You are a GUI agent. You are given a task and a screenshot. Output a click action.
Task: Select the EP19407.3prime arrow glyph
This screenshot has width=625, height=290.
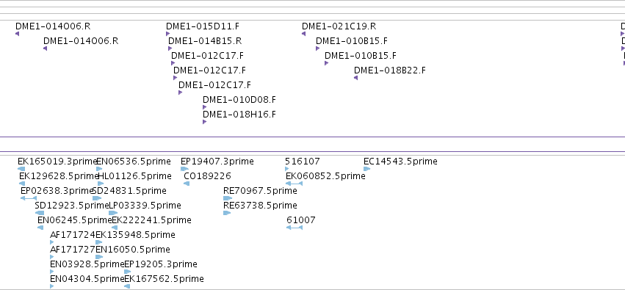point(184,169)
